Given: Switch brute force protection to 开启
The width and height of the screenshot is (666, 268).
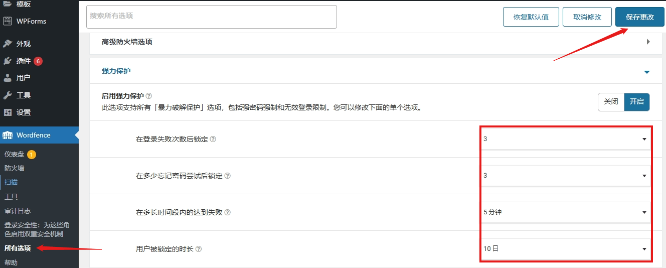Looking at the screenshot, I should [x=637, y=102].
